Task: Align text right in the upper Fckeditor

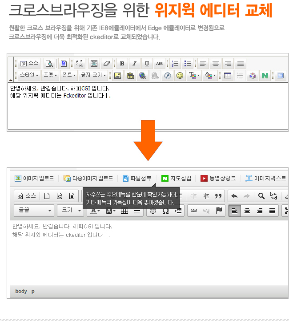Action: coord(228,64)
